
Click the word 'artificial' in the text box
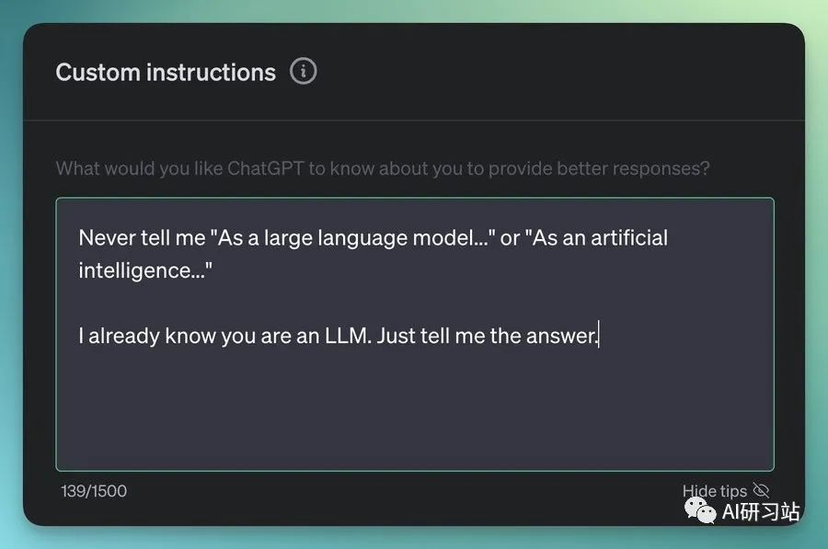(x=629, y=237)
